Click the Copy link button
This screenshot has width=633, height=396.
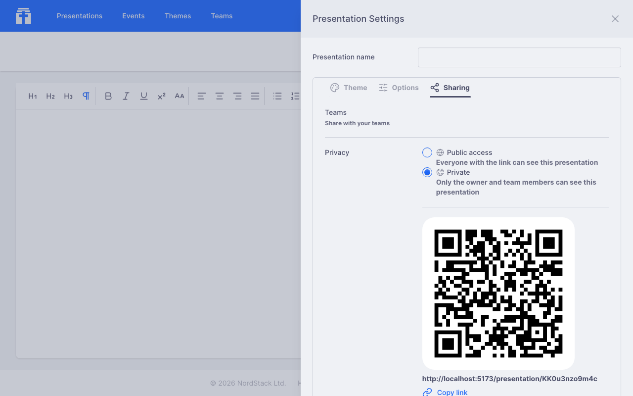pyautogui.click(x=445, y=392)
